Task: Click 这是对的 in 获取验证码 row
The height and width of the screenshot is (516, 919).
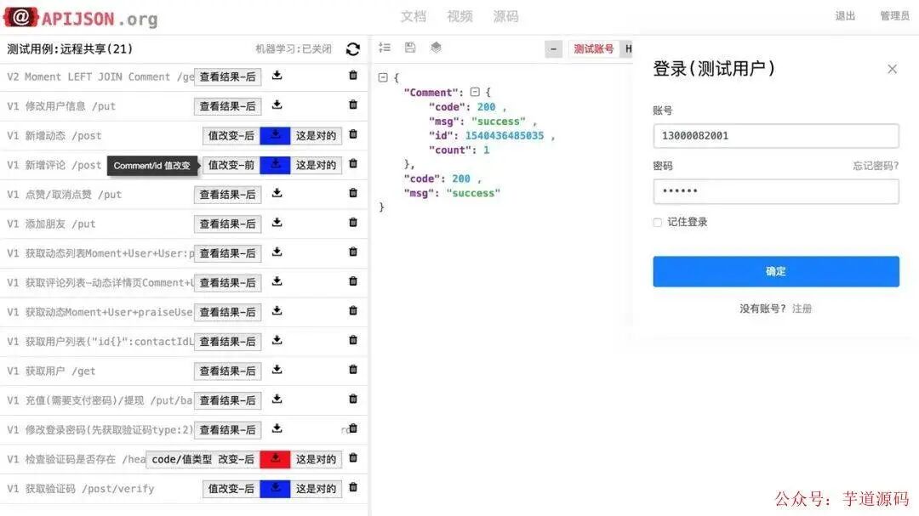Action: click(x=316, y=488)
